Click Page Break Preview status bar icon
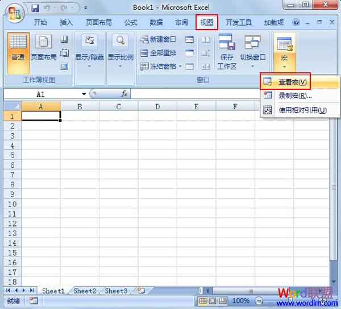This screenshot has width=341, height=309. (x=222, y=300)
